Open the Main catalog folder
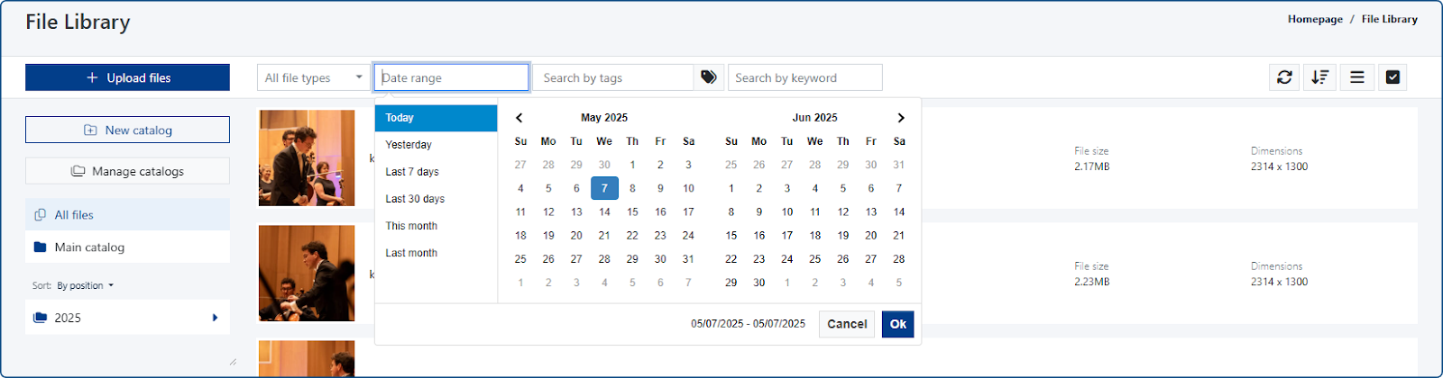This screenshot has width=1443, height=378. pyautogui.click(x=89, y=247)
